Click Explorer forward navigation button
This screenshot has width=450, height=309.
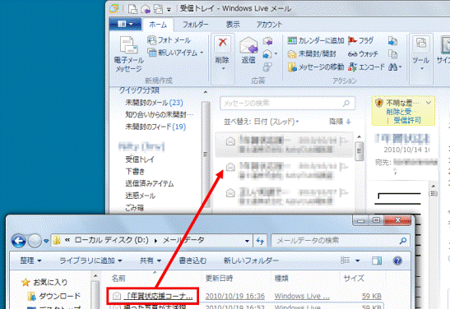[35, 241]
